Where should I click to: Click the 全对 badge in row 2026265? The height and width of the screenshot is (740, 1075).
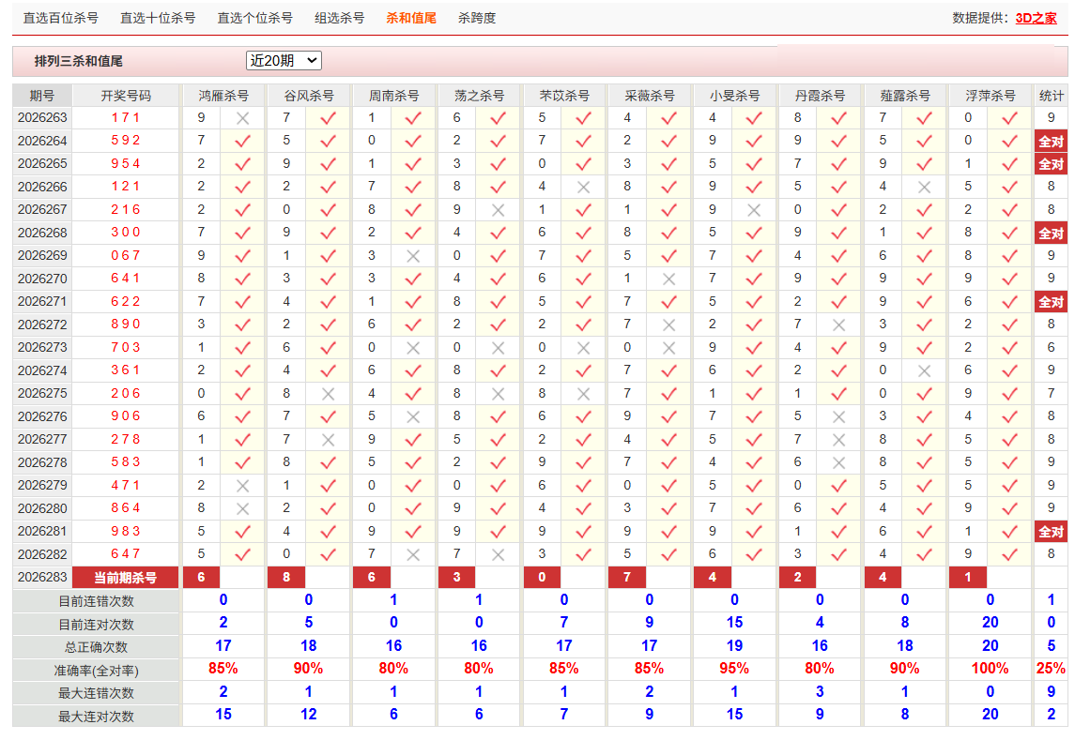click(1051, 164)
